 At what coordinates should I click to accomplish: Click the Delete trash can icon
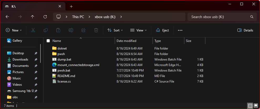(96, 30)
